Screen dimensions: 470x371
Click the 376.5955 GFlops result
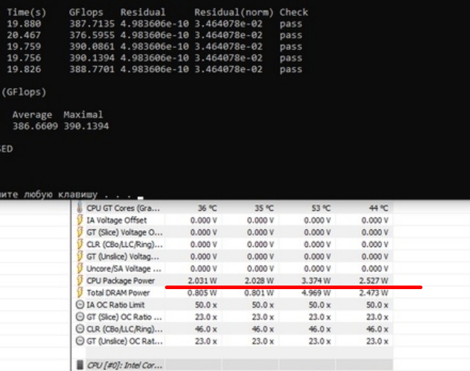click(92, 35)
